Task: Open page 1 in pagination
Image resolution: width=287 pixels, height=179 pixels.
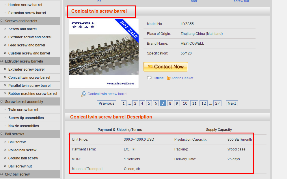Action: pos(124,103)
